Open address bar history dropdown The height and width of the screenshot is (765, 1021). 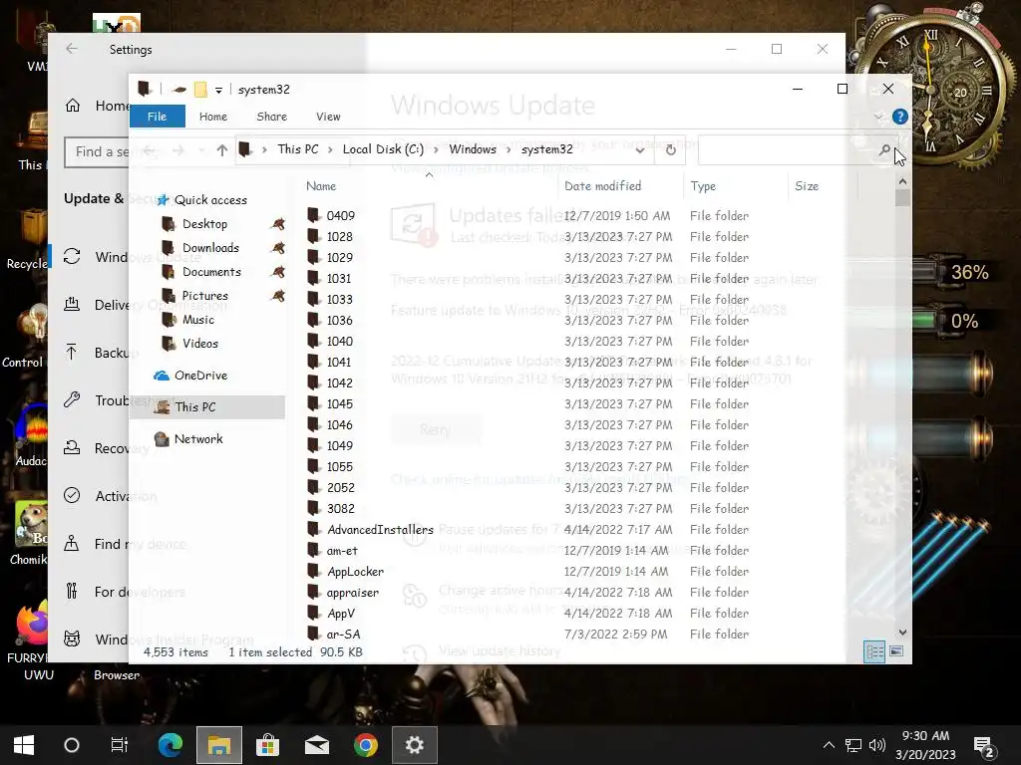(x=640, y=150)
